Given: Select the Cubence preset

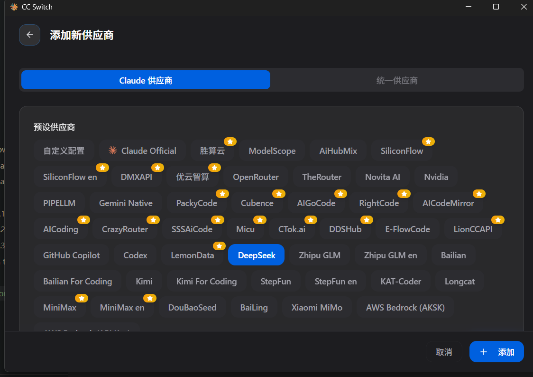Looking at the screenshot, I should [257, 203].
